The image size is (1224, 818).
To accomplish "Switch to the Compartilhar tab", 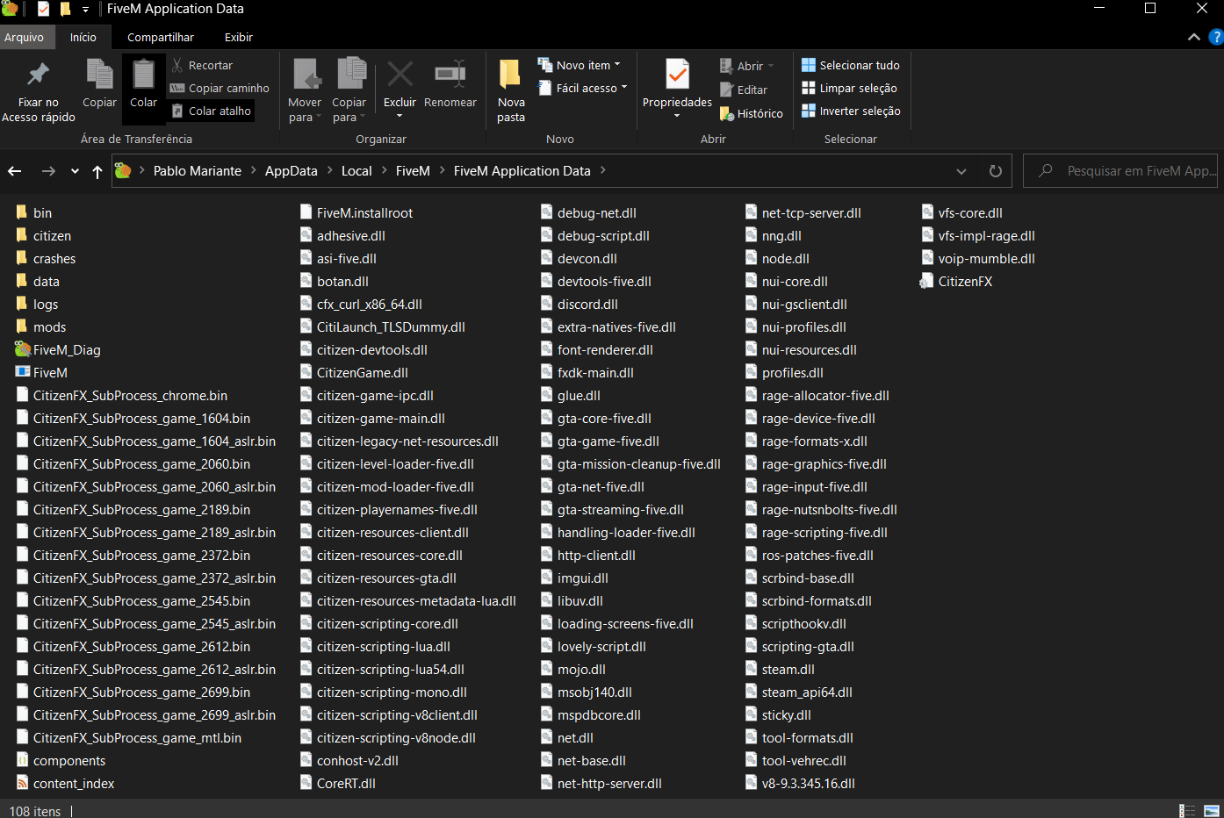I will tap(161, 37).
